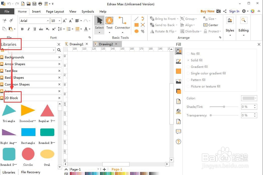Click the Buy Now link

208,11
